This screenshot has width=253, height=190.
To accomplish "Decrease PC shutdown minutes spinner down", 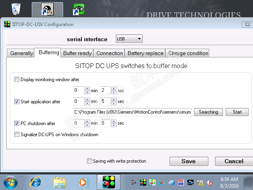I will [87, 125].
